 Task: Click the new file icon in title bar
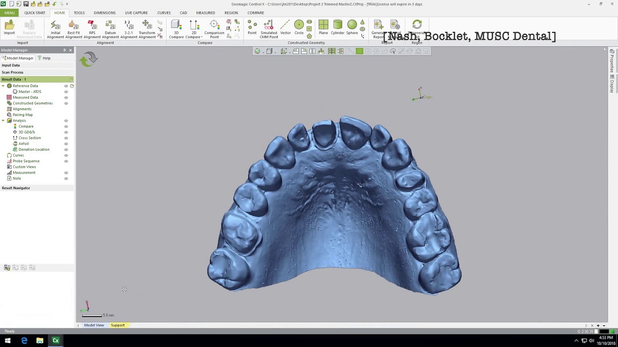[11, 4]
